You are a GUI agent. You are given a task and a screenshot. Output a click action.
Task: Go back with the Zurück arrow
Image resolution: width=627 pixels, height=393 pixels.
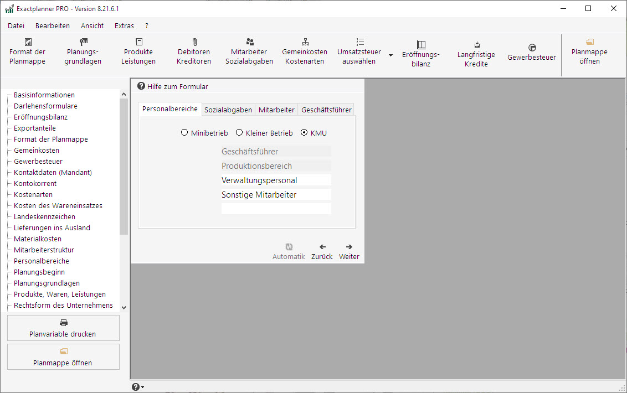[322, 247]
